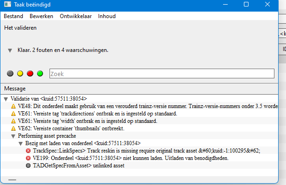Select "VE61: Vereiste tag 'width'" message

87,121
